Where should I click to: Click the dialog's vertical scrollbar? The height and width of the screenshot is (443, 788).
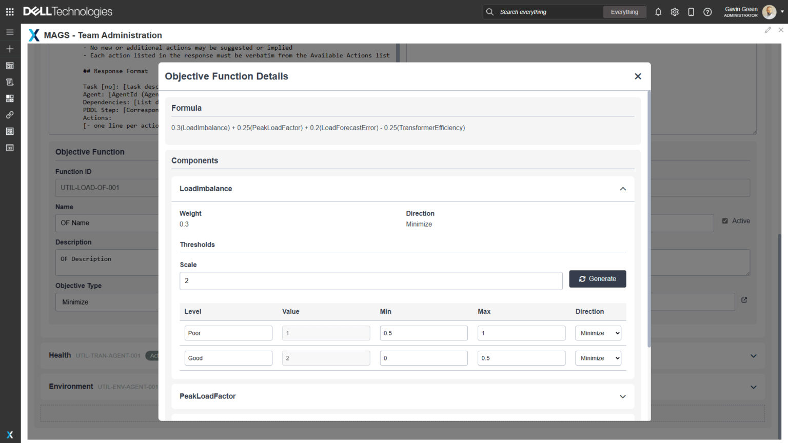[649, 220]
